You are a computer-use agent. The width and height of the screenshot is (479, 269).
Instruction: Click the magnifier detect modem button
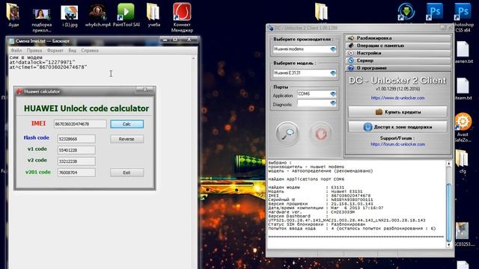[x=287, y=134]
